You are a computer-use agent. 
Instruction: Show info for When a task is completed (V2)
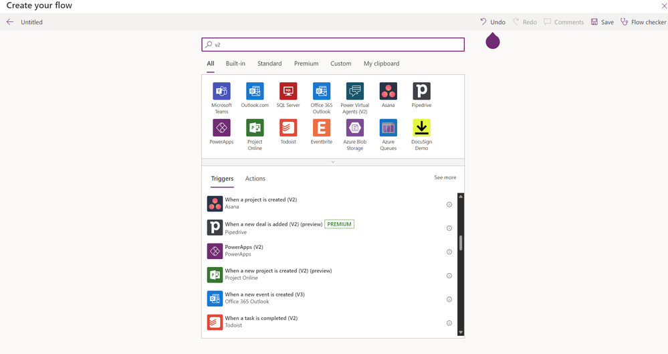pos(449,323)
